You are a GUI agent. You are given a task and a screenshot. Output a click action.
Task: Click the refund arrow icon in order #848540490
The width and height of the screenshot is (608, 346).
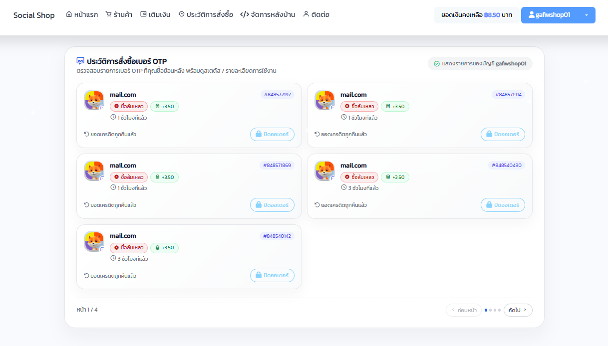317,205
